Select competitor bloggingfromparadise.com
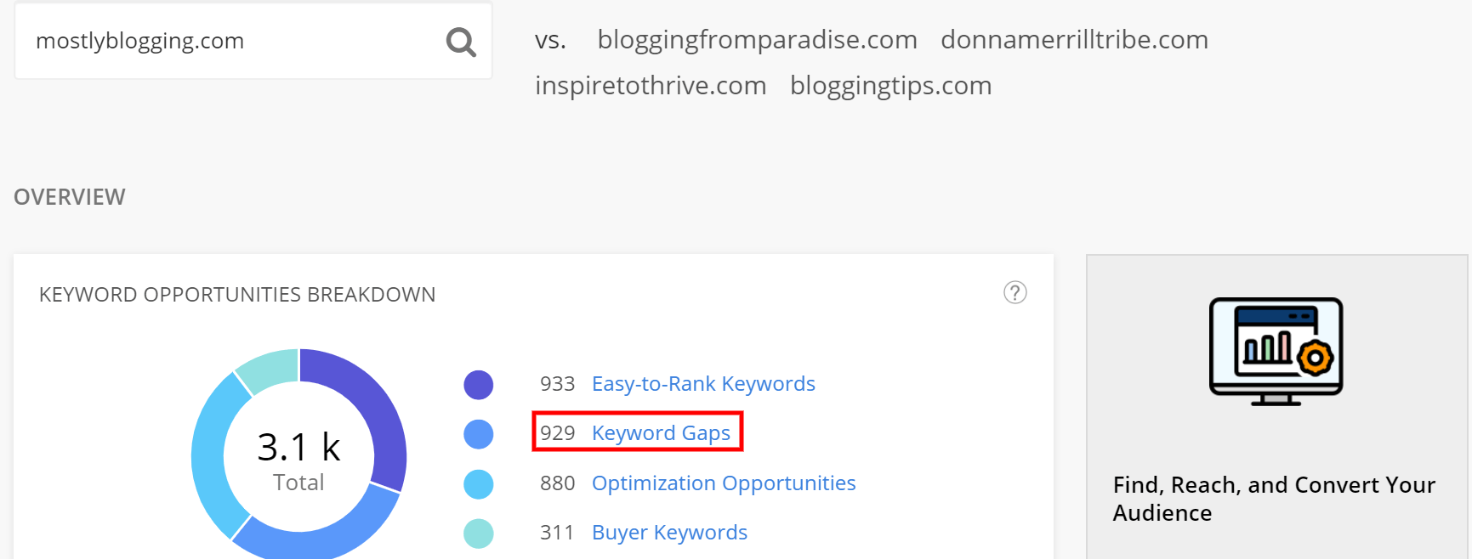The image size is (1472, 559). pyautogui.click(x=757, y=39)
